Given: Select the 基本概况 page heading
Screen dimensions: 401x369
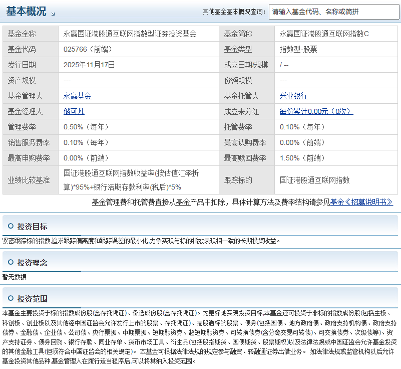Looking at the screenshot, I should point(26,12).
